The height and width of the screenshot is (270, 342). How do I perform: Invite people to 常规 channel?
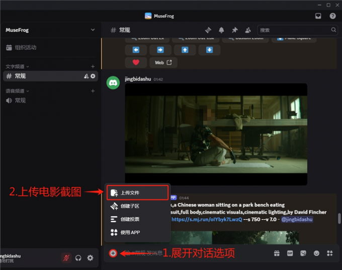coord(86,76)
